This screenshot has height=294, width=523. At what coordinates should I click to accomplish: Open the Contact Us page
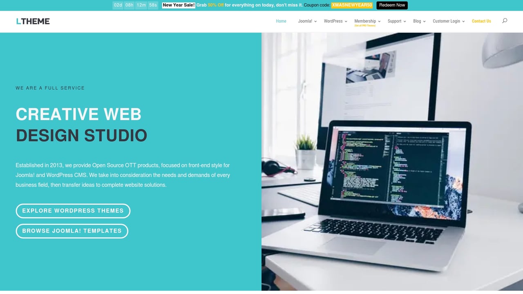(481, 21)
